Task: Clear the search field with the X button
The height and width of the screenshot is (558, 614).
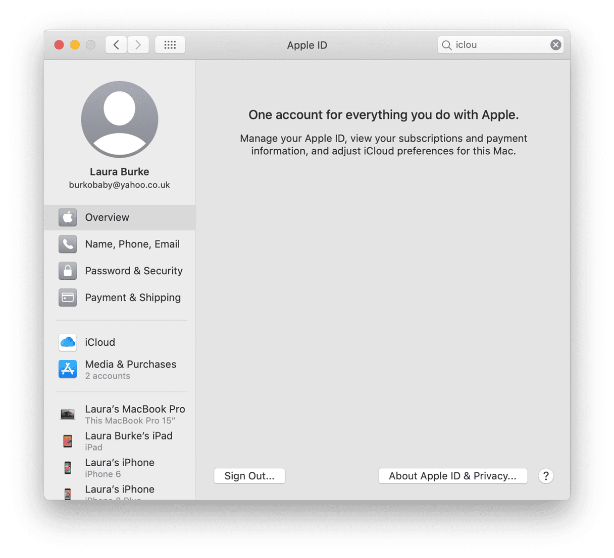Action: tap(555, 45)
